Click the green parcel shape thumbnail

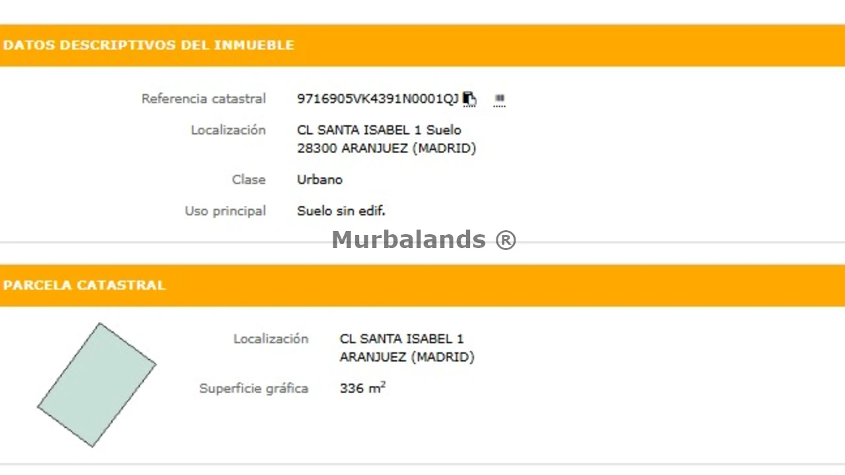pos(96,385)
